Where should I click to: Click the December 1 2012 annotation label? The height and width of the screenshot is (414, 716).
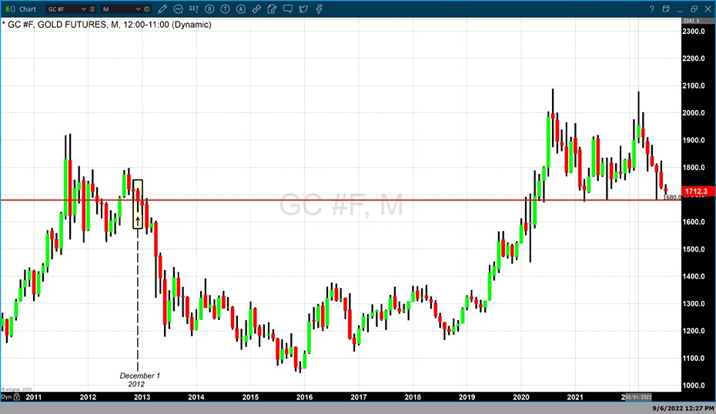(x=139, y=379)
